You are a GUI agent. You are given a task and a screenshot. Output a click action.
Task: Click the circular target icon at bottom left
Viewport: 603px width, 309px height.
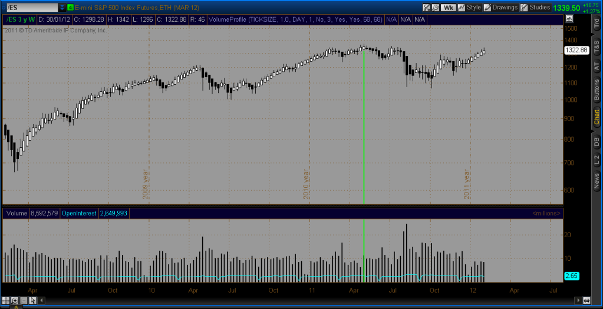coord(7,301)
